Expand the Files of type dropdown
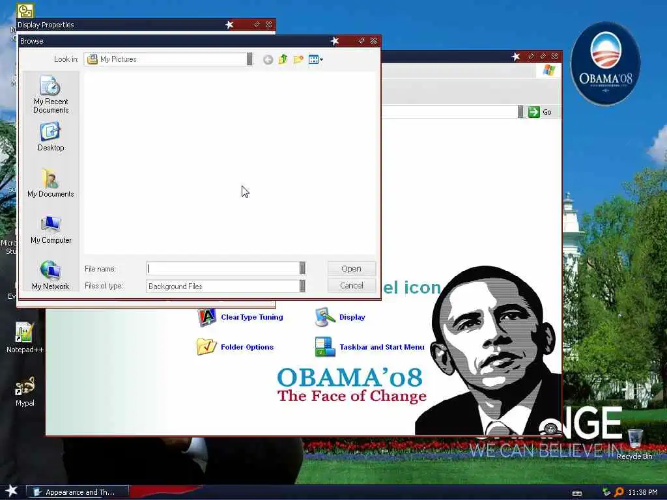This screenshot has width=667, height=500. tap(302, 286)
